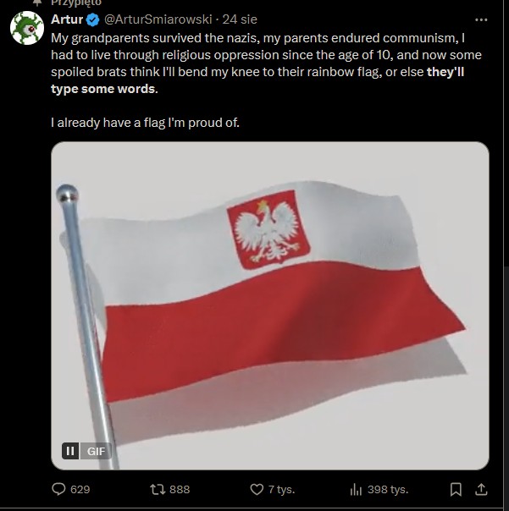Bookmark this post
Screen dimensions: 509x511
pos(456,489)
